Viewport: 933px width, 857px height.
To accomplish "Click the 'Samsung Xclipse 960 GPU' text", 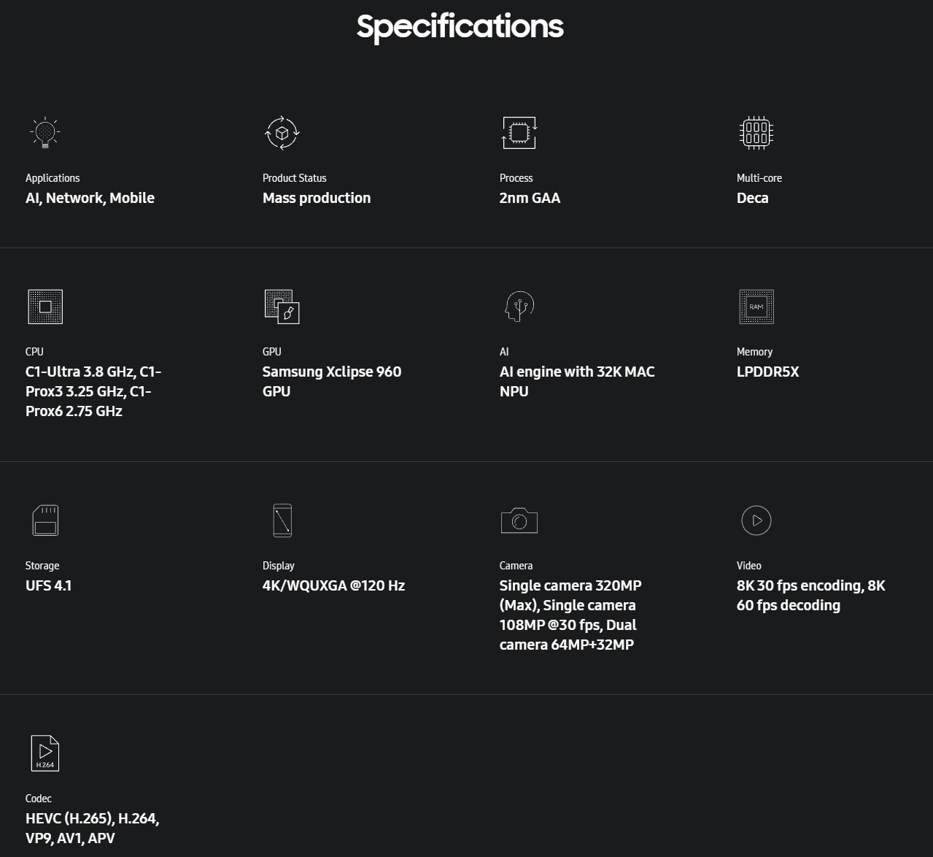I will point(332,381).
